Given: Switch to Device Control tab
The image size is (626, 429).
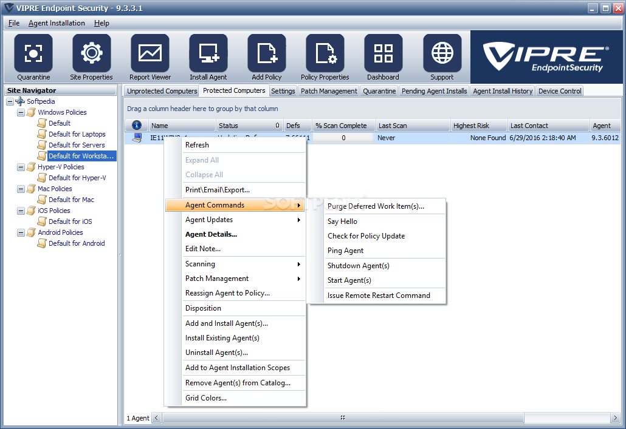Looking at the screenshot, I should tap(560, 91).
